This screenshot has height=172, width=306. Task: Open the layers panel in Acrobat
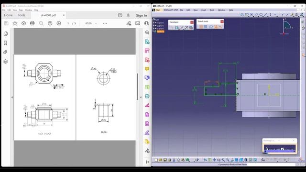click(5, 62)
